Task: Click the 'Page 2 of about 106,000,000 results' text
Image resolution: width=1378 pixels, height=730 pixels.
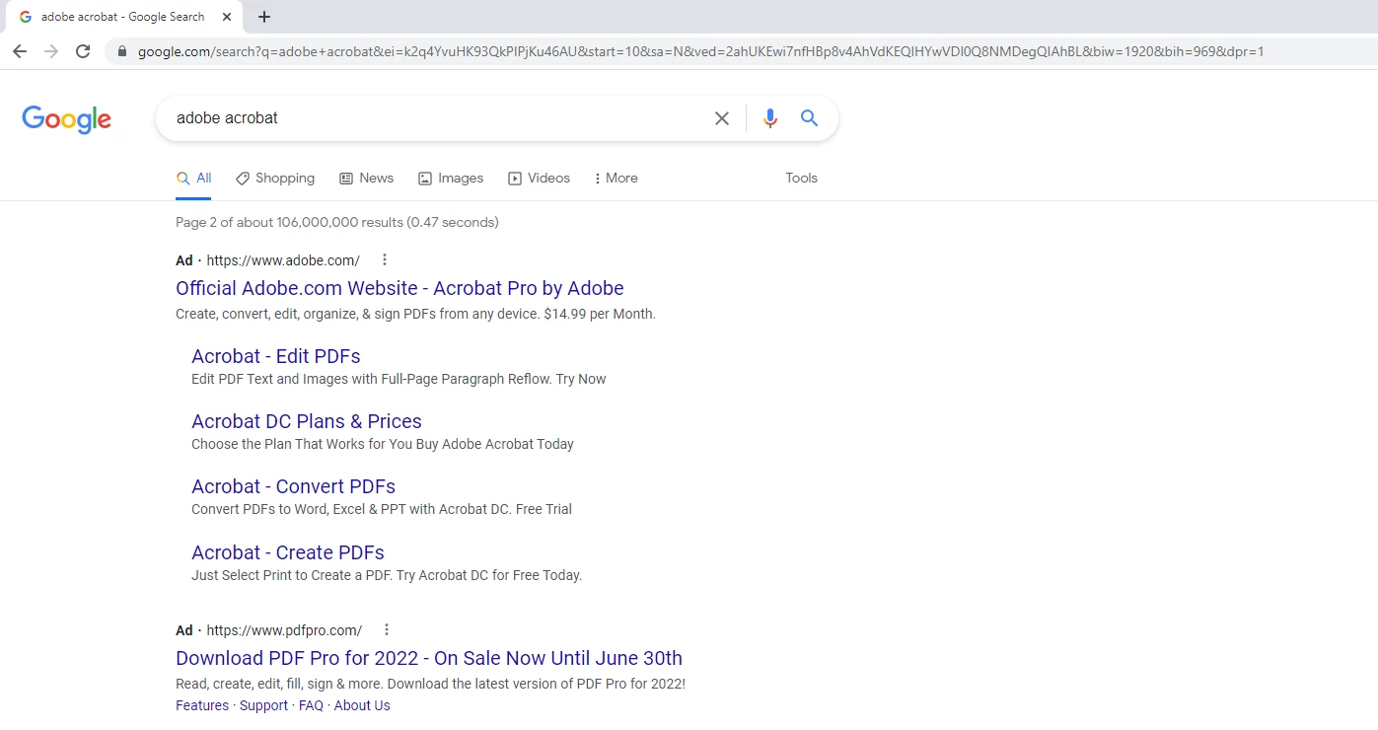Action: 337,222
